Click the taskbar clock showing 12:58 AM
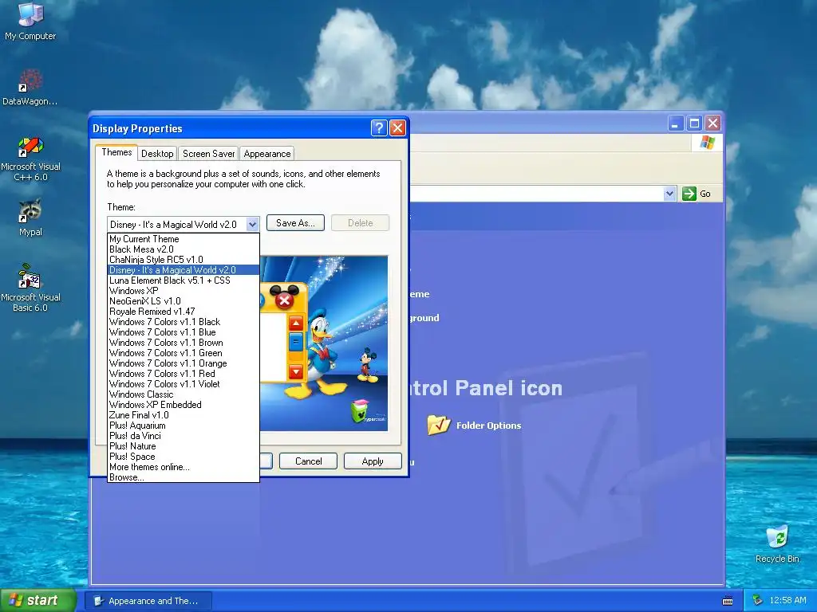The image size is (817, 612). (x=787, y=601)
